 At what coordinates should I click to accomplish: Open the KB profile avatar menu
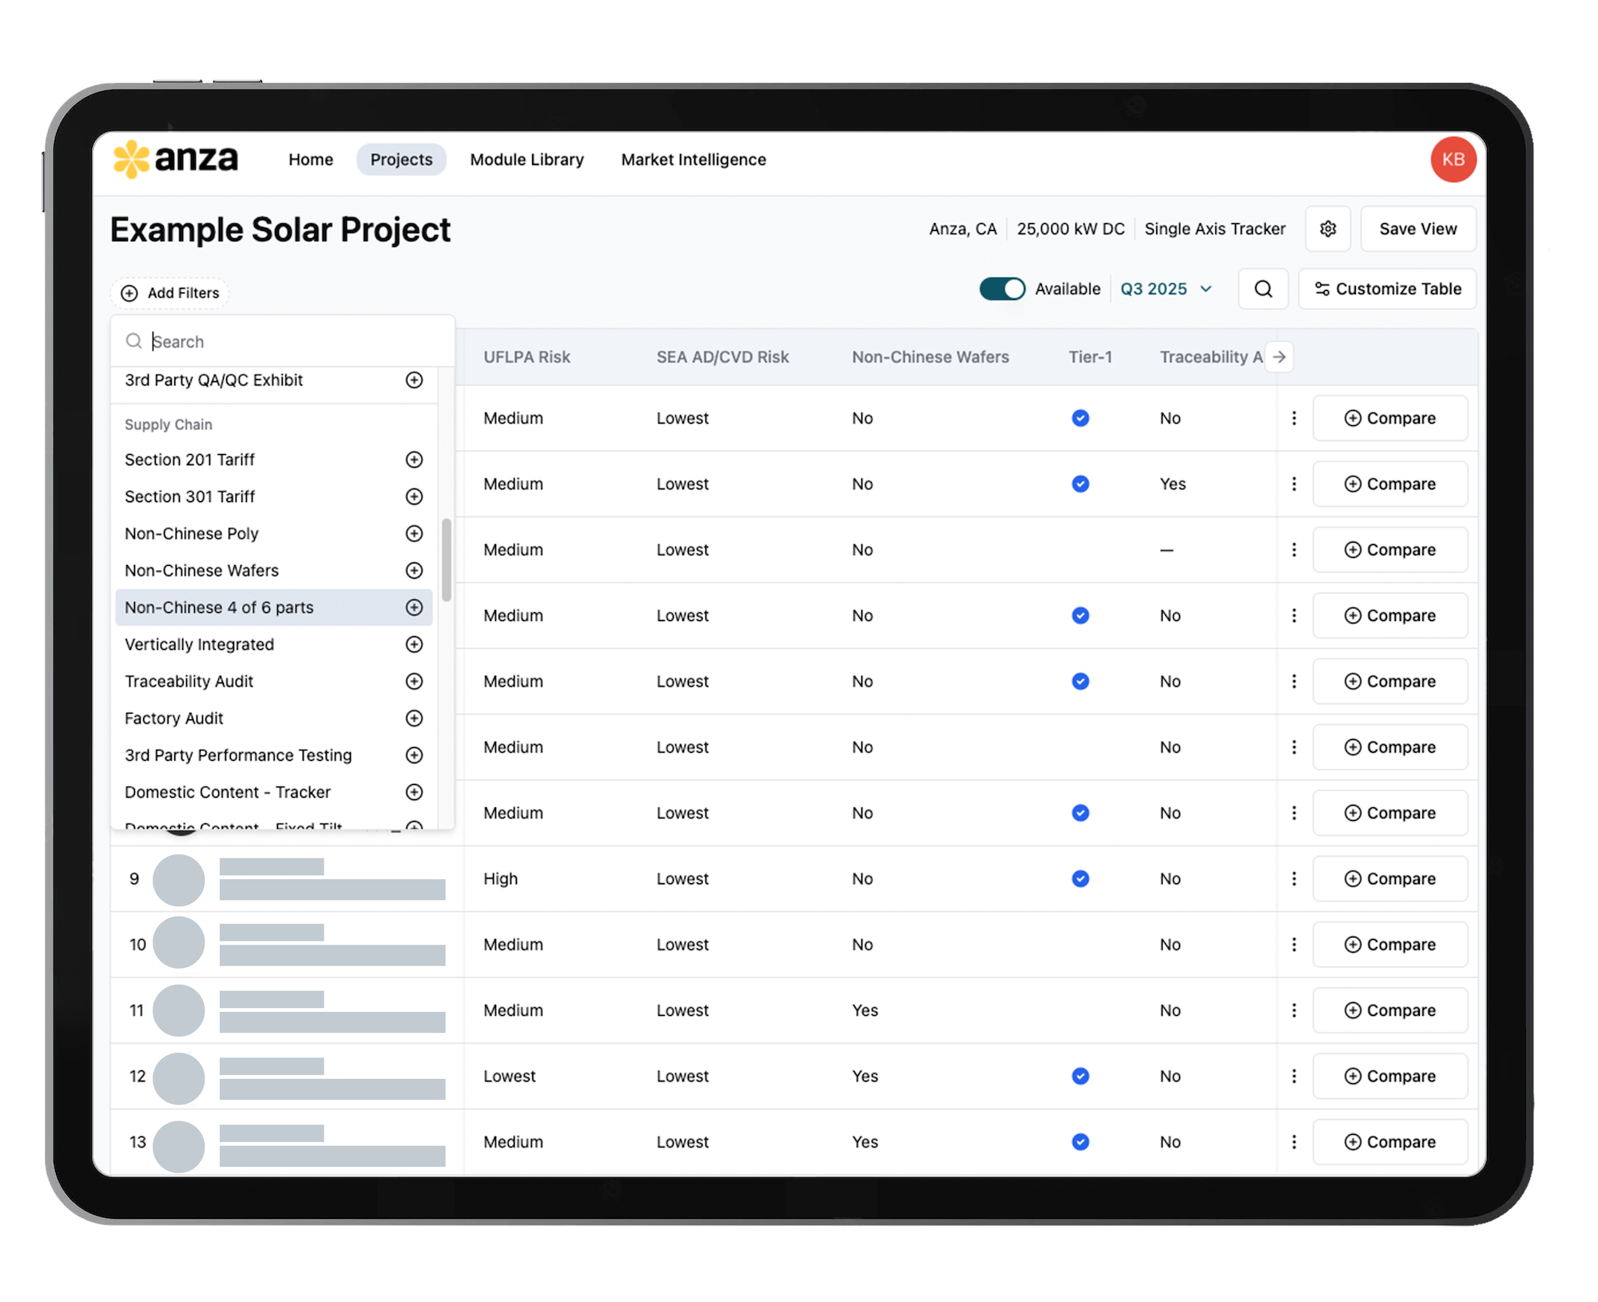click(1453, 159)
